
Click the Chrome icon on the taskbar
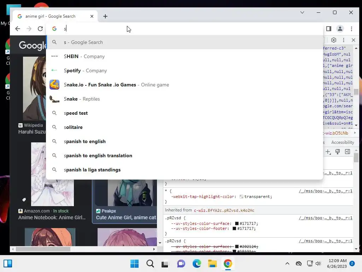pos(228,263)
